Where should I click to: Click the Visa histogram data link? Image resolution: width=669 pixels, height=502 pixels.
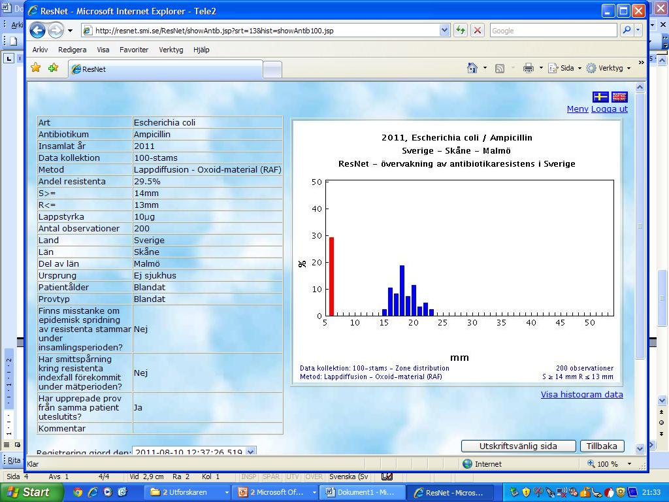(582, 394)
